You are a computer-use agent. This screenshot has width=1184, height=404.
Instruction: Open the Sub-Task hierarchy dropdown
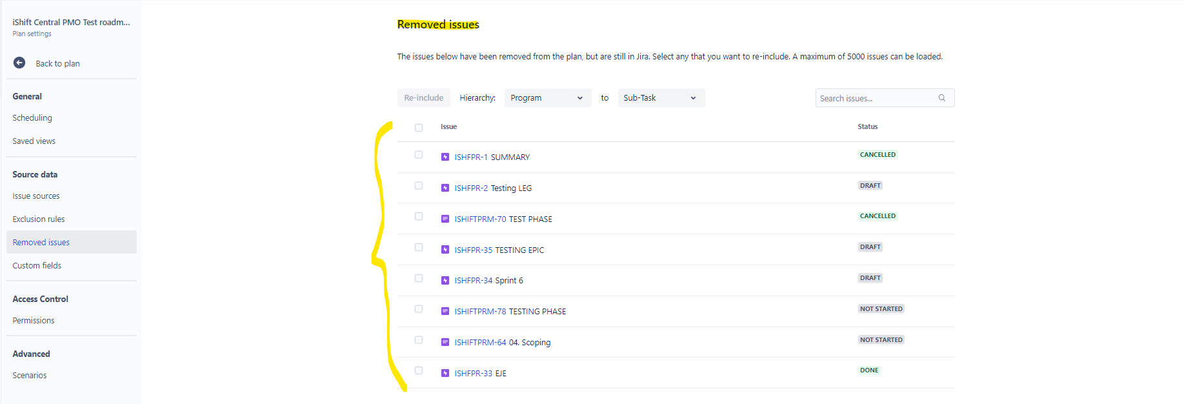pyautogui.click(x=661, y=98)
